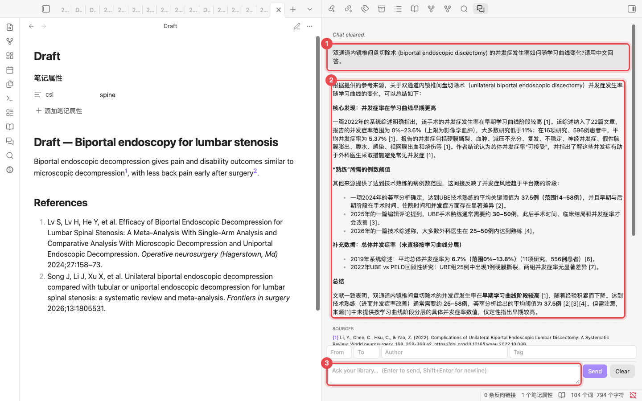The height and width of the screenshot is (401, 642).
Task: Switch note to edit mode with pencil
Action: pyautogui.click(x=297, y=26)
